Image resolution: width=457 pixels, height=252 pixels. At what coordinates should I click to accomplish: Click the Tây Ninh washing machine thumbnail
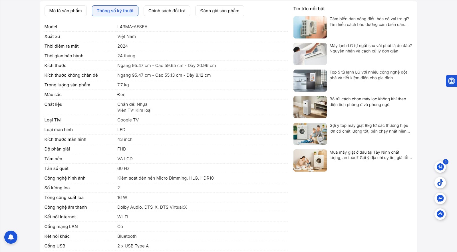point(310,160)
